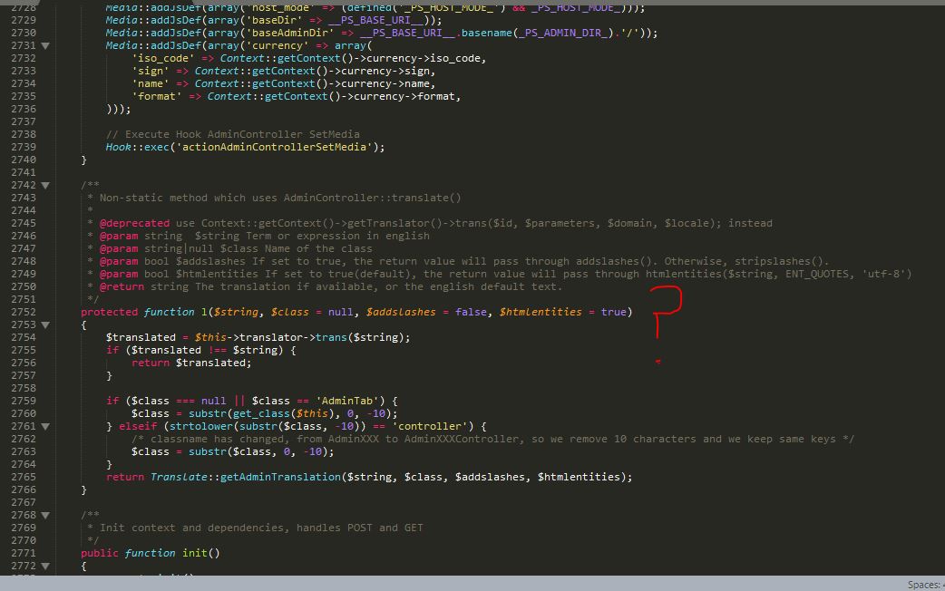Click the 'Translate' class name on line 2765
The width and height of the screenshot is (945, 591).
(x=179, y=477)
